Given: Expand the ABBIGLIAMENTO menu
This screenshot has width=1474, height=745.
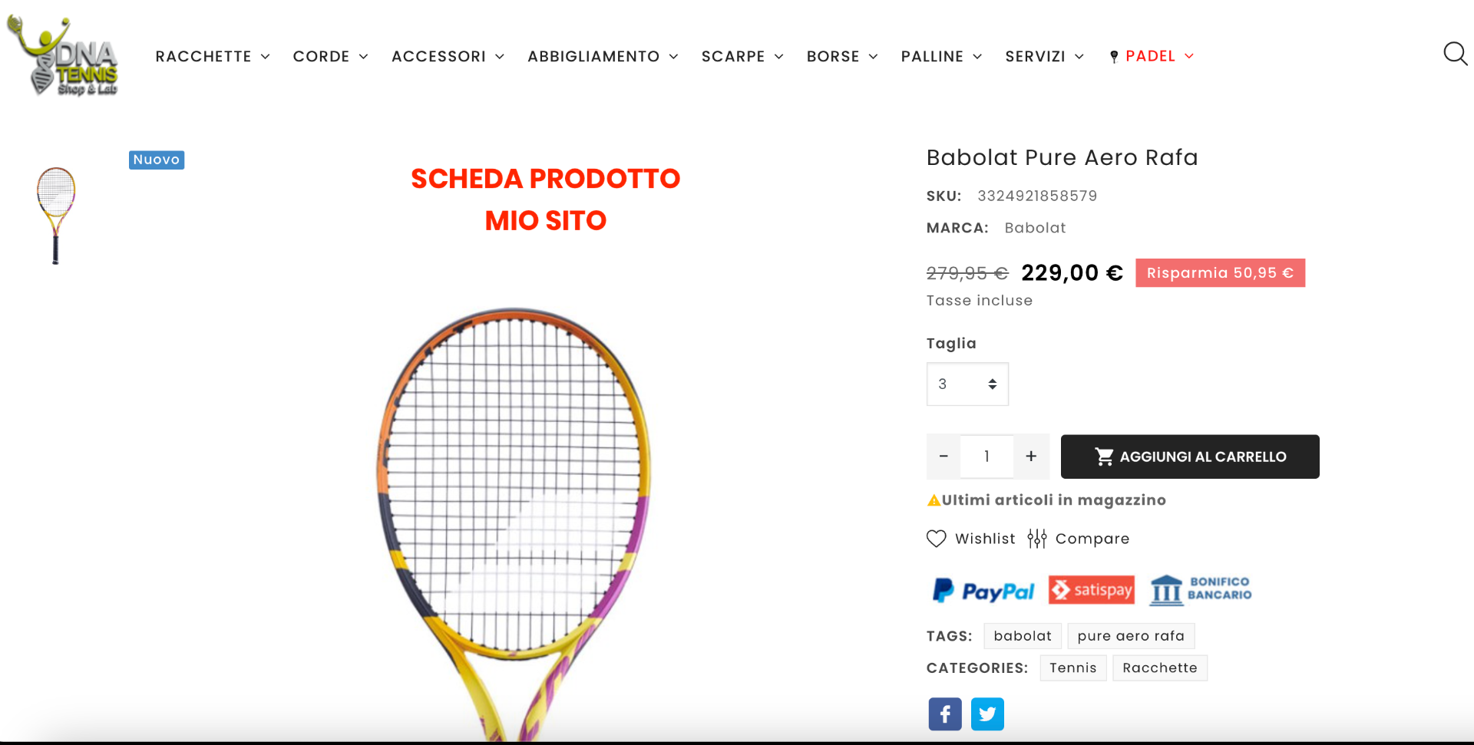Looking at the screenshot, I should pyautogui.click(x=603, y=56).
